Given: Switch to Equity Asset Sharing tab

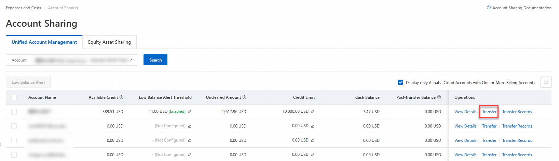Looking at the screenshot, I should [x=109, y=42].
